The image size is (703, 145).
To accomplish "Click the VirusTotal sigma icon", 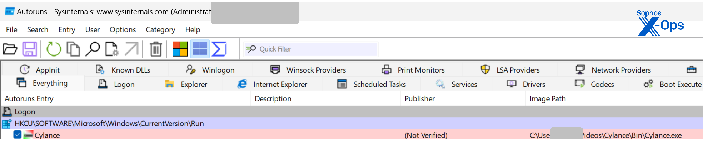I will click(219, 49).
